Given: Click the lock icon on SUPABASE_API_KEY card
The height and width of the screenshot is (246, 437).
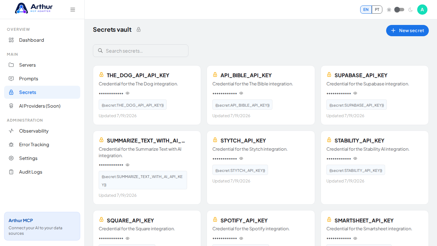Looking at the screenshot, I should 329,74.
